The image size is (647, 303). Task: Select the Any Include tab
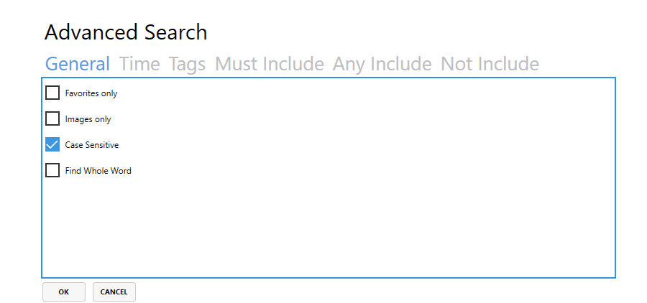coord(382,65)
